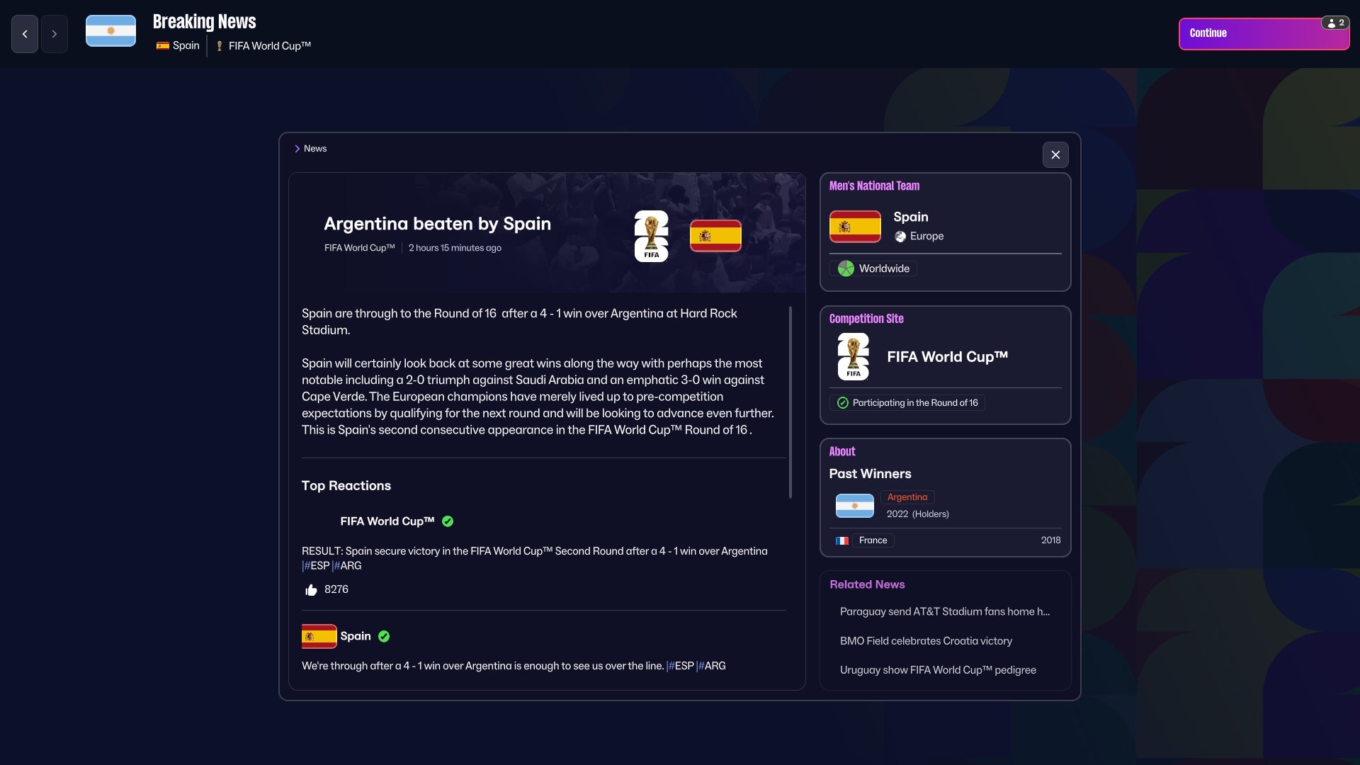
Task: Click verified badge next to FIFA World Cup reaction
Action: 448,521
